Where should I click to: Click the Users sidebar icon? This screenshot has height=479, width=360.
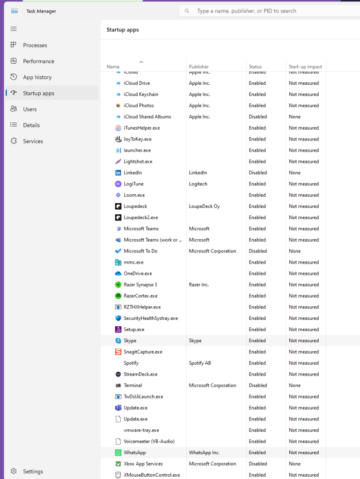tap(14, 109)
